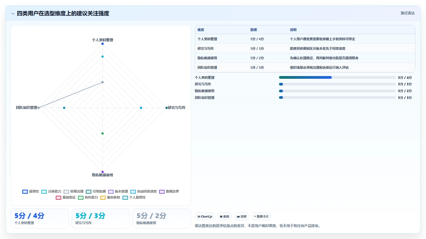Image resolution: width=426 pixels, height=239 pixels.
Task: Click the purple radar point at 隐私敏感使用 vertex
Action: pos(103,172)
